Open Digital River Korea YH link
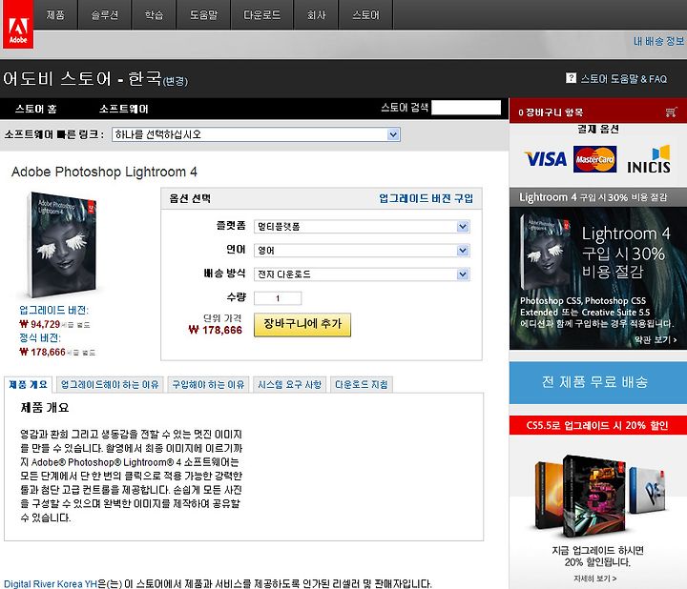Screen dimensions: 687x589 [x=51, y=583]
